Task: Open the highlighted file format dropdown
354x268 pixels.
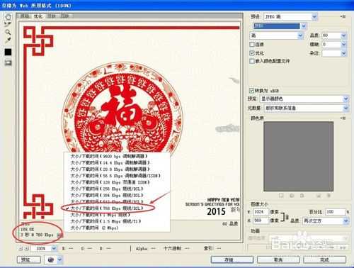Action: (280, 26)
